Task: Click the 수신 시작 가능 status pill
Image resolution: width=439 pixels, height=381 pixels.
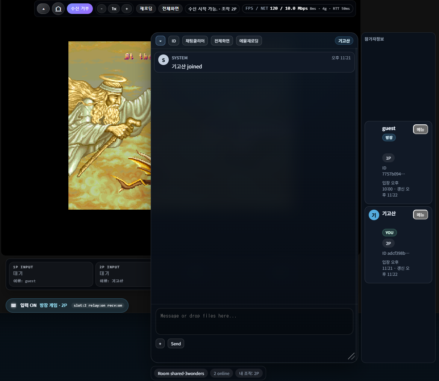Action: pyautogui.click(x=212, y=9)
